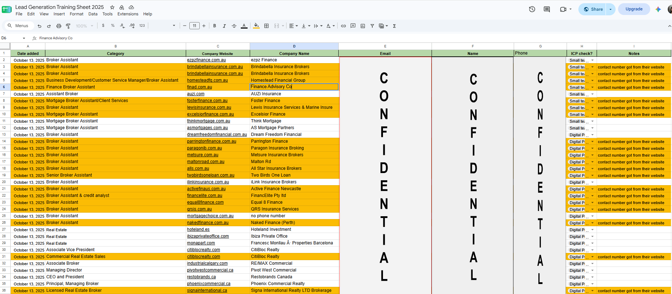Open the text color picker

(244, 26)
